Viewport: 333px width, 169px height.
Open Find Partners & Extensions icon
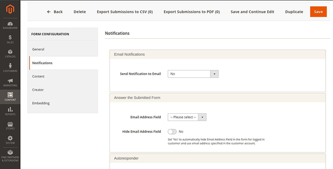10,152
